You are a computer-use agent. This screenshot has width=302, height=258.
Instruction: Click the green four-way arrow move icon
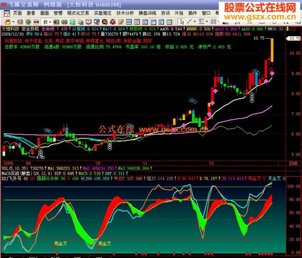coord(28,22)
